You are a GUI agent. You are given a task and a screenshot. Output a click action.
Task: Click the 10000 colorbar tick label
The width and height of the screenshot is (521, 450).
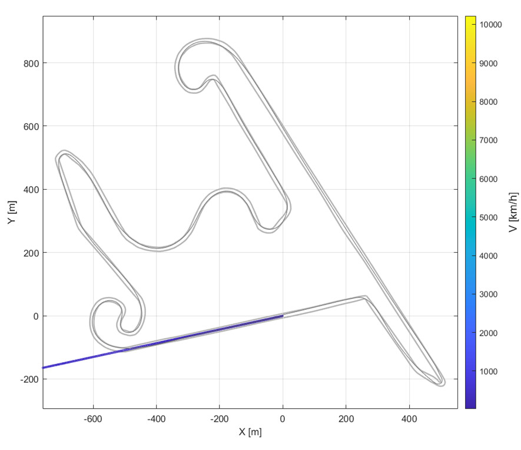490,25
